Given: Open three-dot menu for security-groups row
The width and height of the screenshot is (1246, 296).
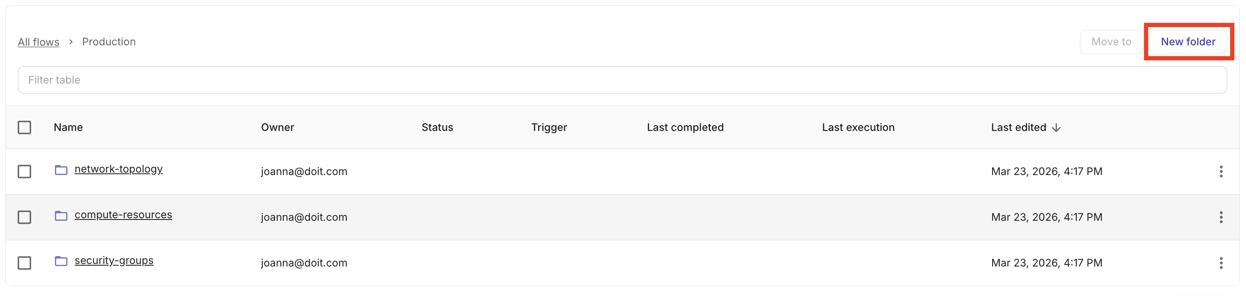Looking at the screenshot, I should (x=1221, y=263).
